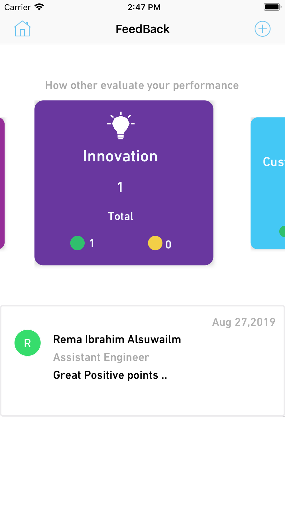Screen dimensions: 285x506
Task: Tap the FeedBack title in header
Action: [142, 29]
